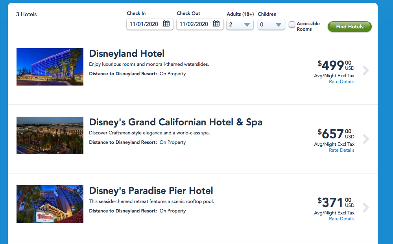Select the Grand Californian Hotel photo thumbnail

(x=50, y=135)
